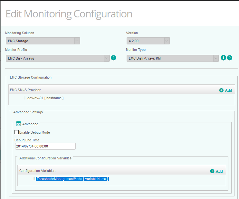The image size is (239, 199).
Task: Expand the Monitor Profile dropdown
Action: tap(58, 58)
